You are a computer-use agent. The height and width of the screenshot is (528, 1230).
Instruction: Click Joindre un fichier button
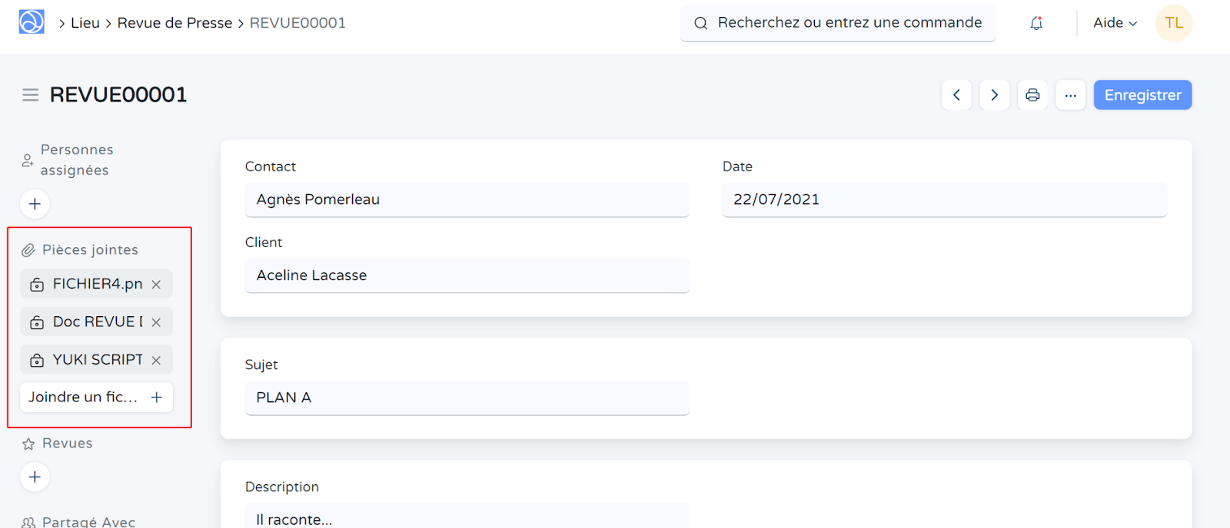(96, 398)
